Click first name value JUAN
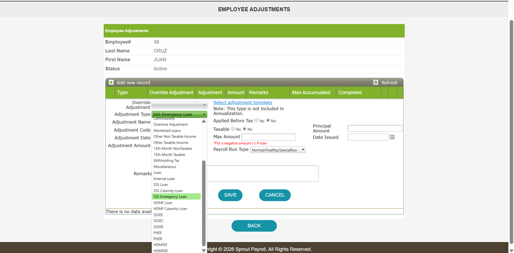 [160, 60]
